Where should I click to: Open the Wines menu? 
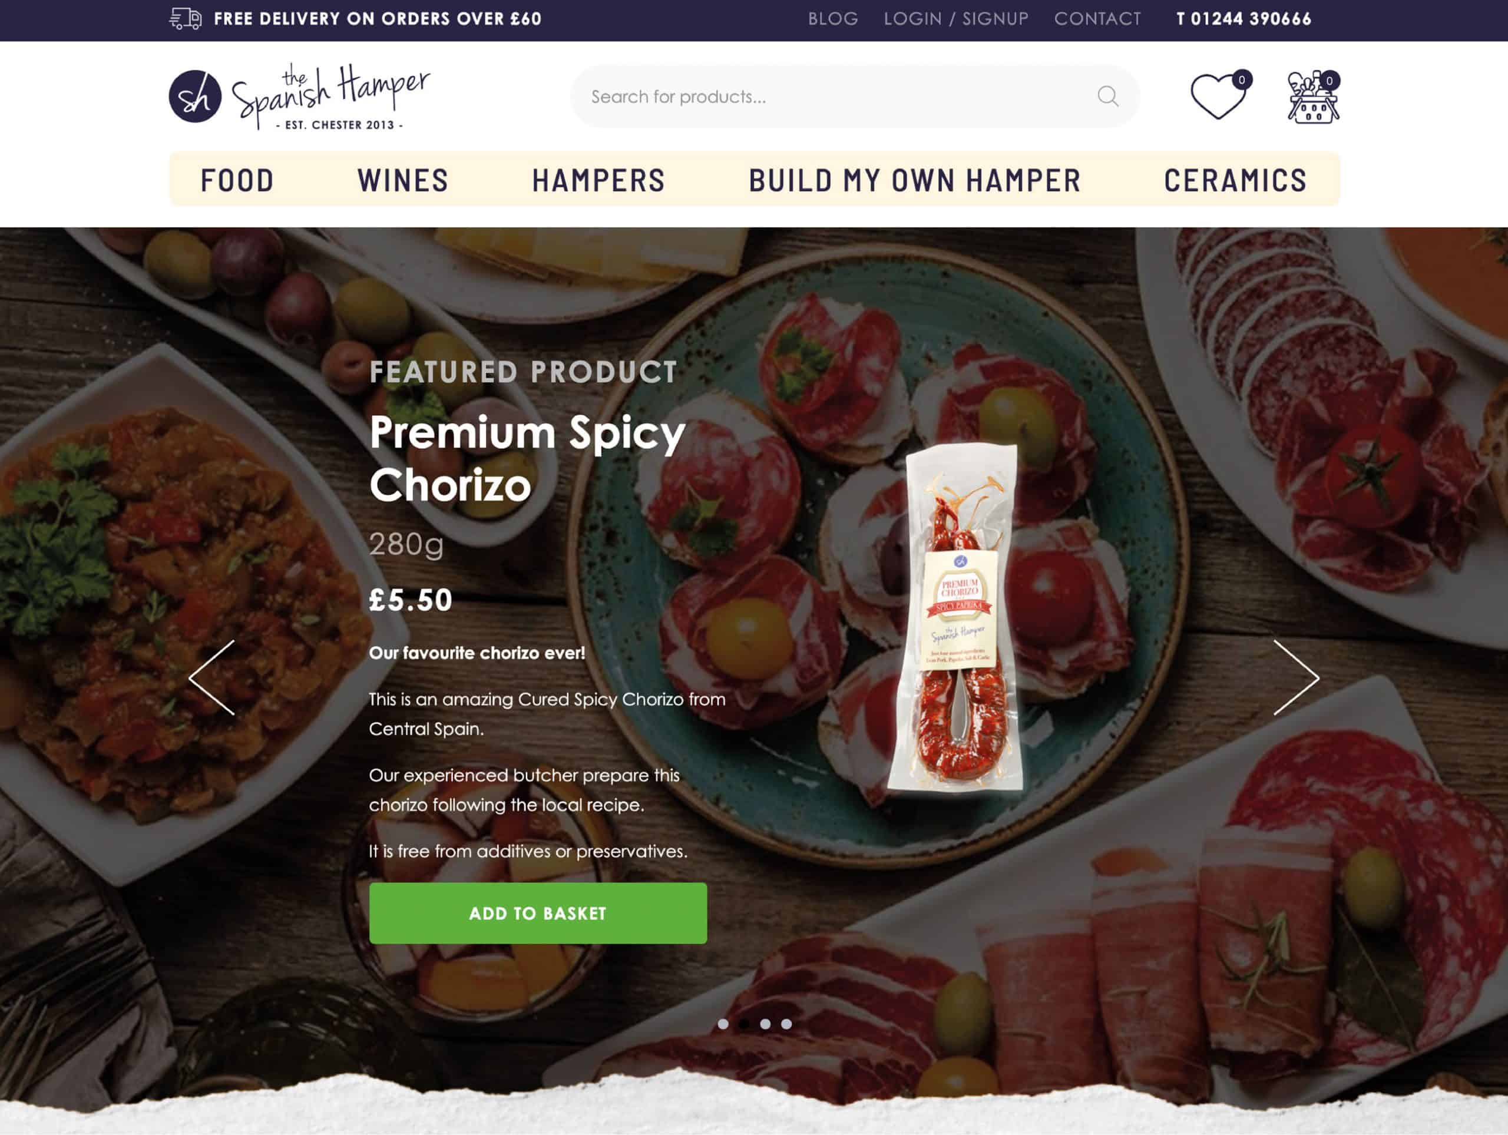click(x=403, y=180)
